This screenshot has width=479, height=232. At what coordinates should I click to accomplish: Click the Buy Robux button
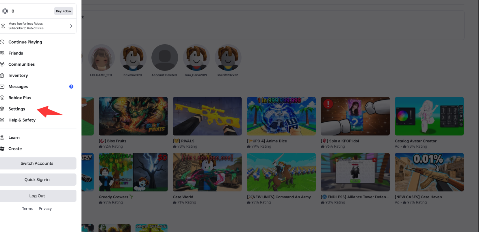click(x=64, y=11)
